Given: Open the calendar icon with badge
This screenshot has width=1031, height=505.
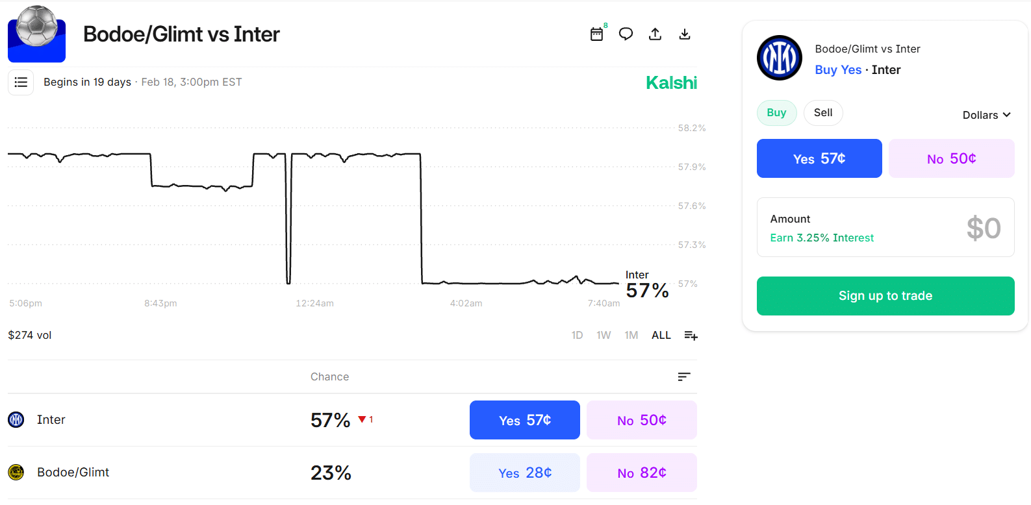Looking at the screenshot, I should click(x=596, y=34).
